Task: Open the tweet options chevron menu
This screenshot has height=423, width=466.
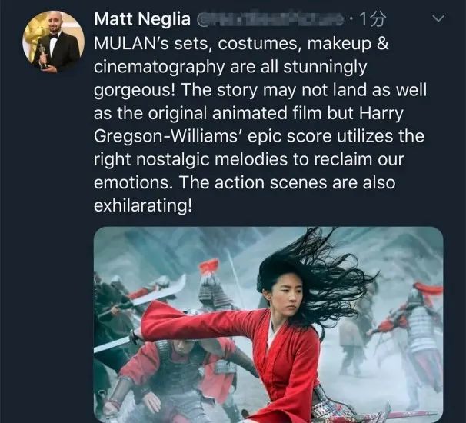Action: point(439,17)
